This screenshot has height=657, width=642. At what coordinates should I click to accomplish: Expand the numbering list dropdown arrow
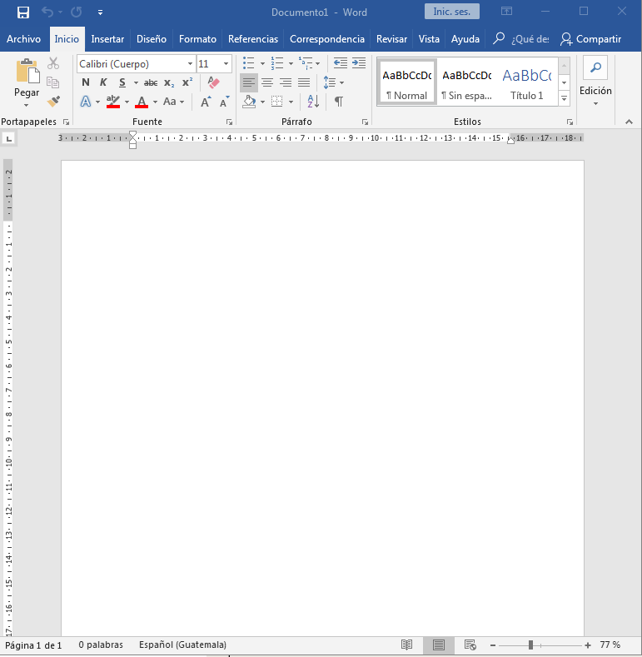291,63
